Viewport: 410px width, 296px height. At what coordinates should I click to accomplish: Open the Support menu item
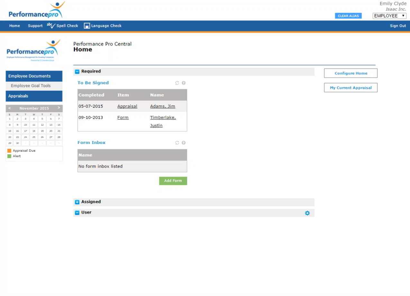click(35, 26)
